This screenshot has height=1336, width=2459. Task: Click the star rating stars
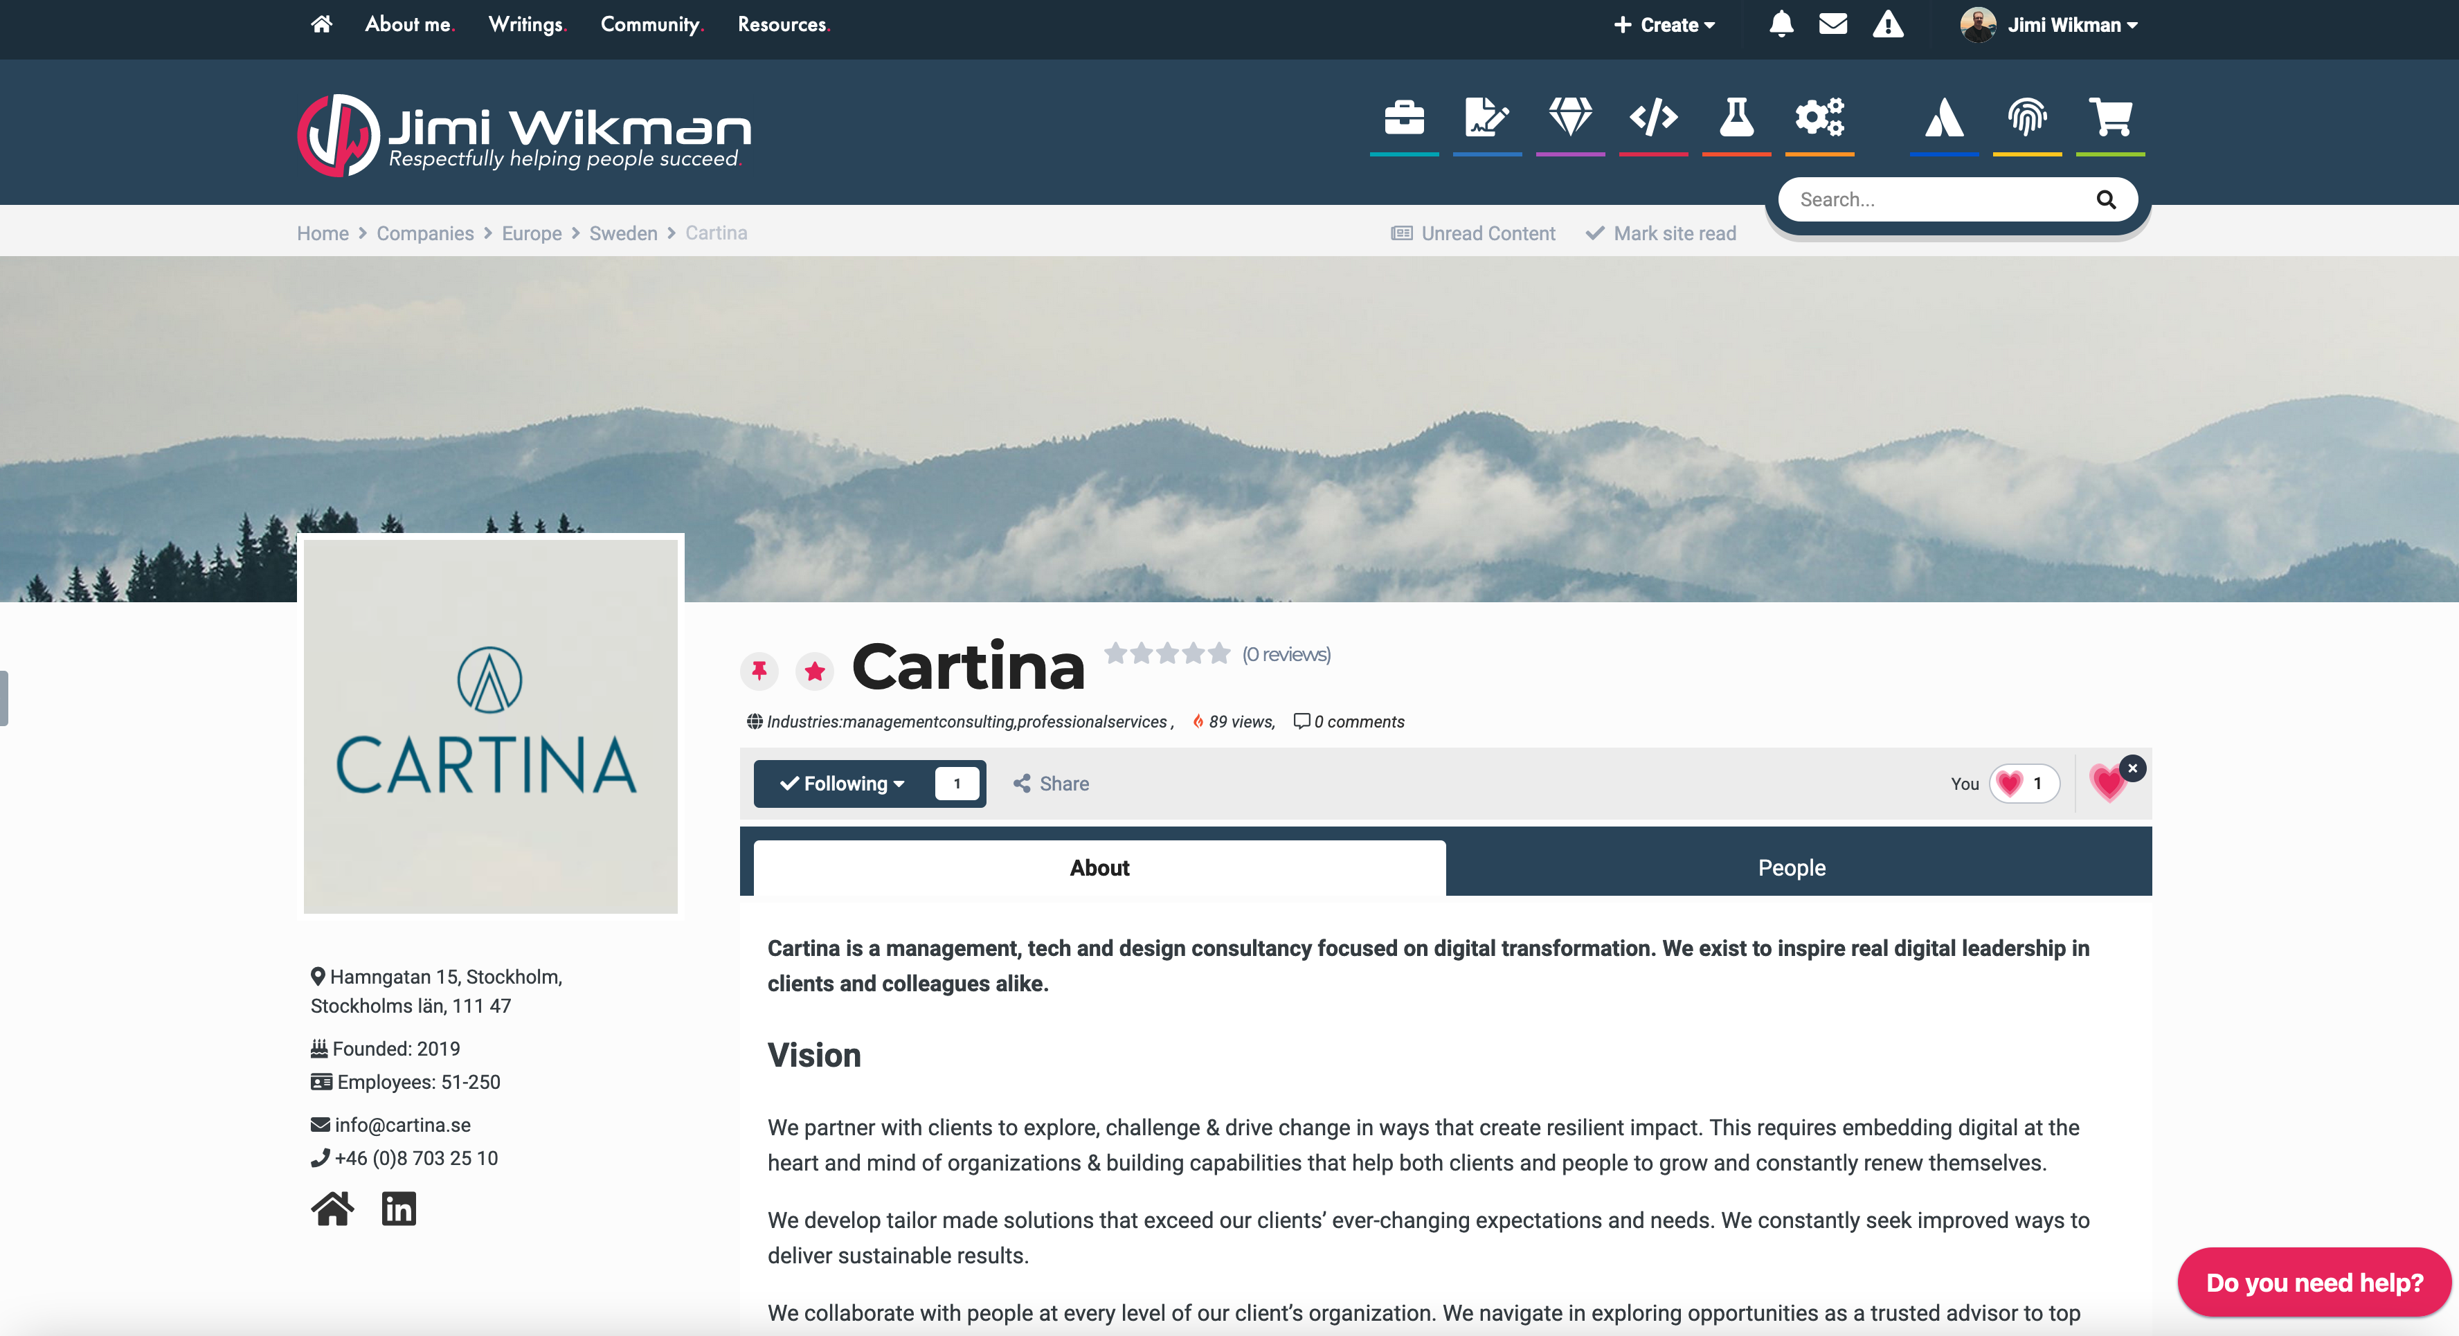pos(1167,653)
